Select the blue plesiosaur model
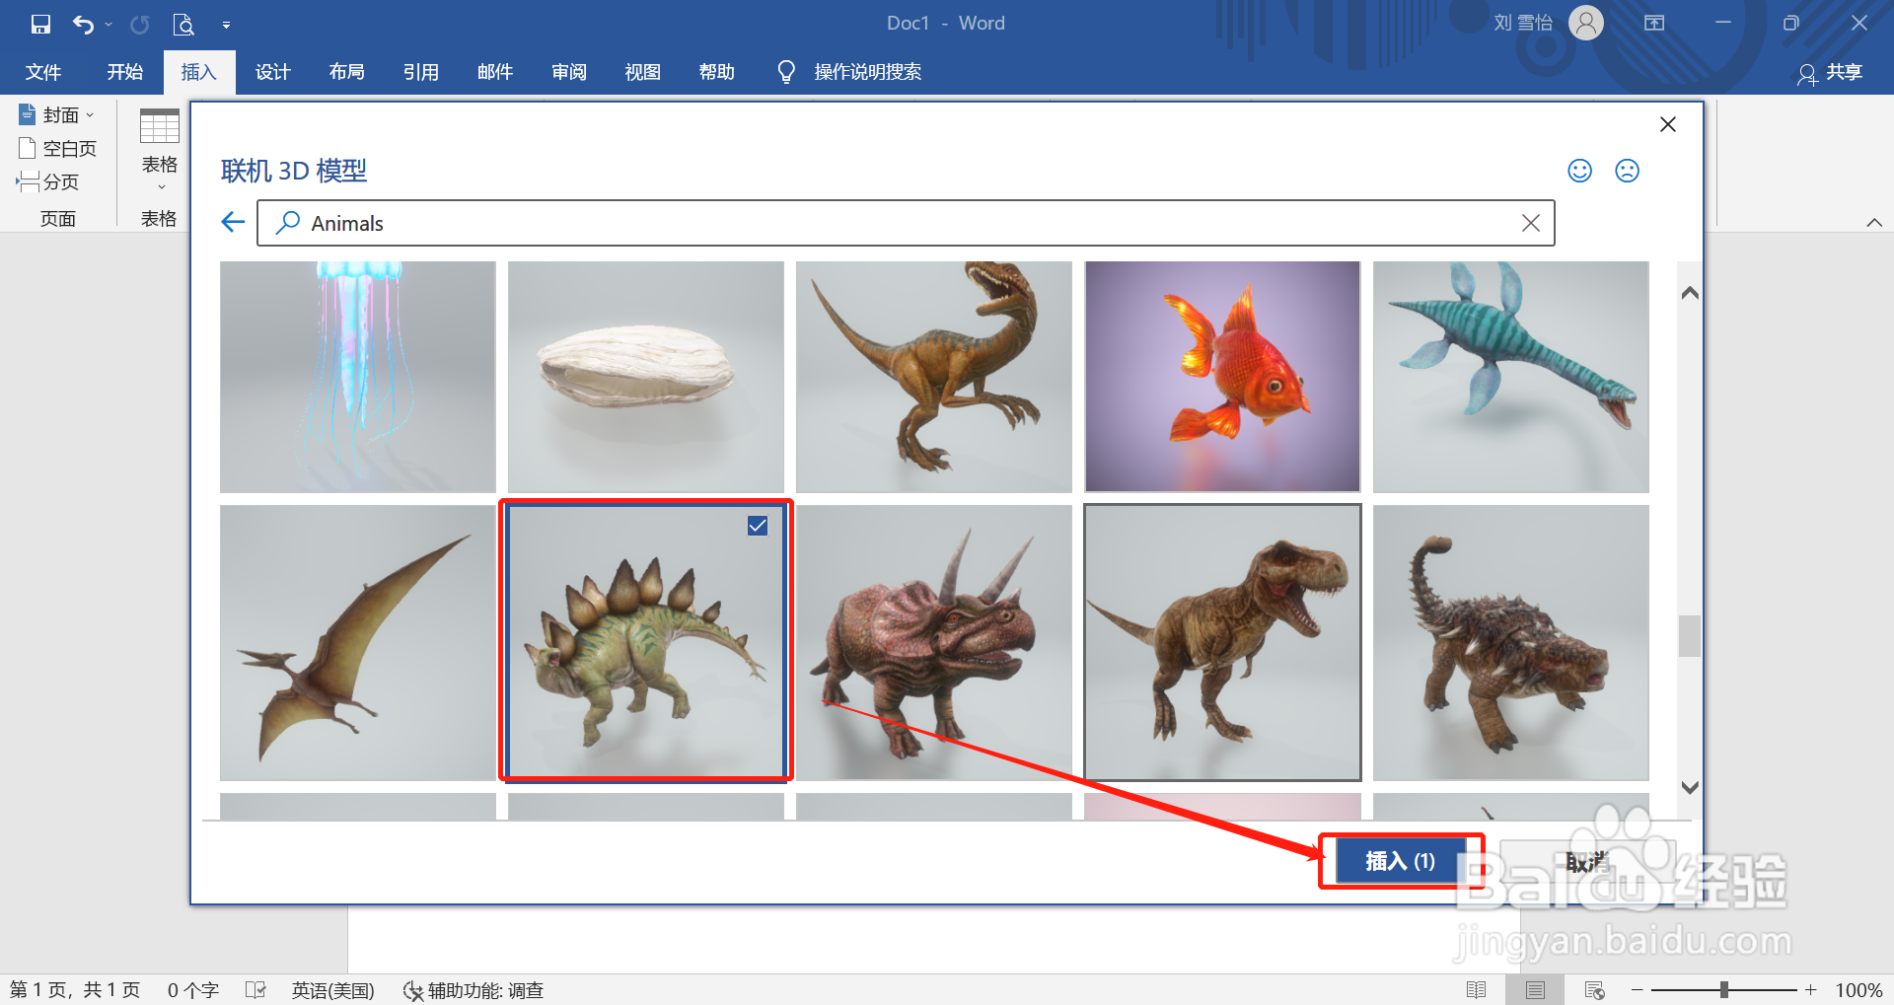Screen dimensions: 1894x1005 click(x=1511, y=377)
